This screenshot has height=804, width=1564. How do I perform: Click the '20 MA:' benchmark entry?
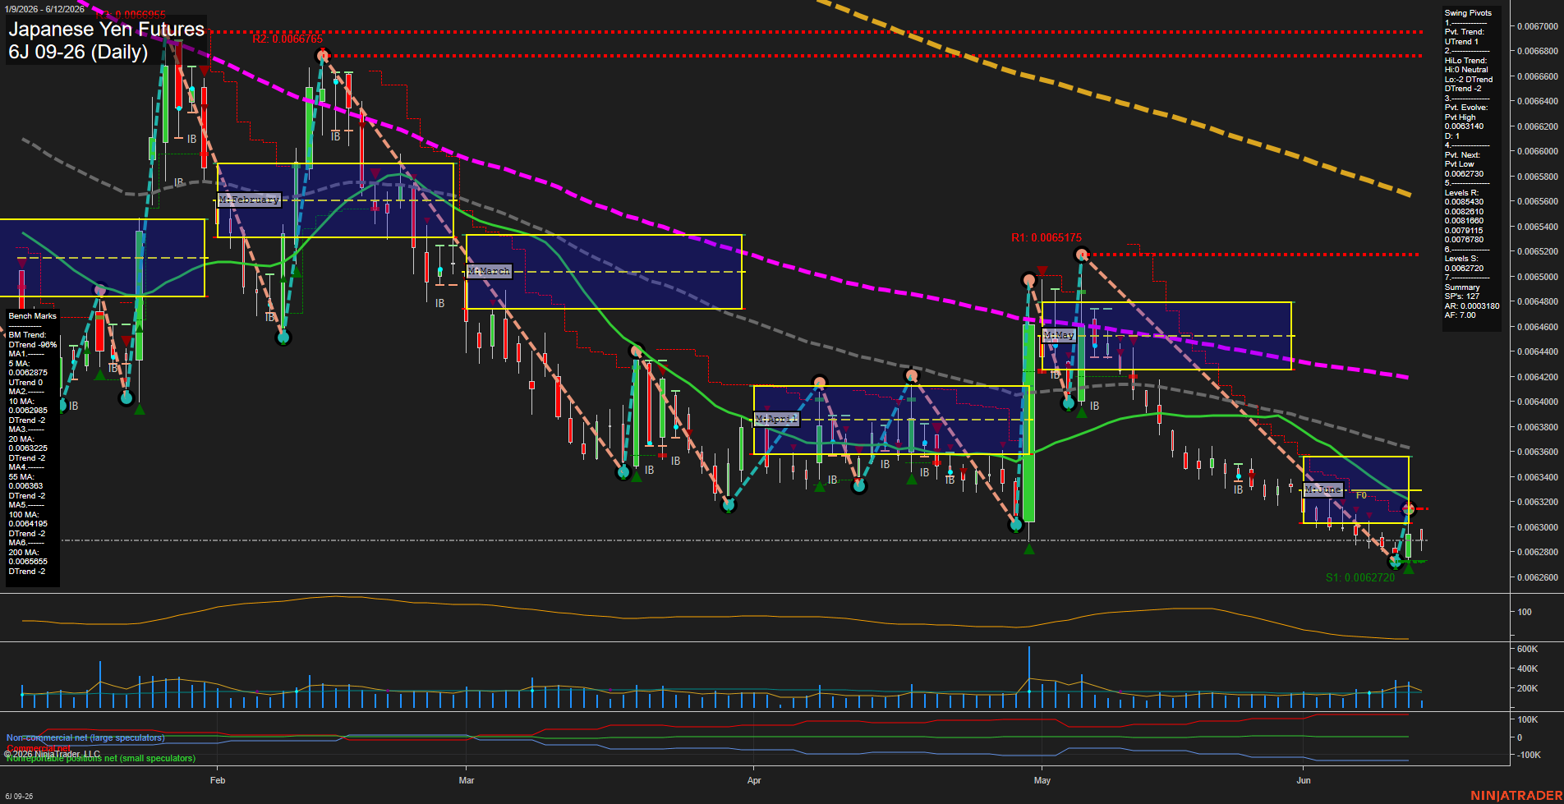(21, 439)
